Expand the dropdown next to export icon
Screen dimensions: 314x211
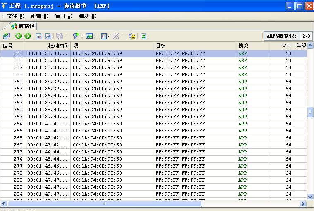tap(94, 36)
